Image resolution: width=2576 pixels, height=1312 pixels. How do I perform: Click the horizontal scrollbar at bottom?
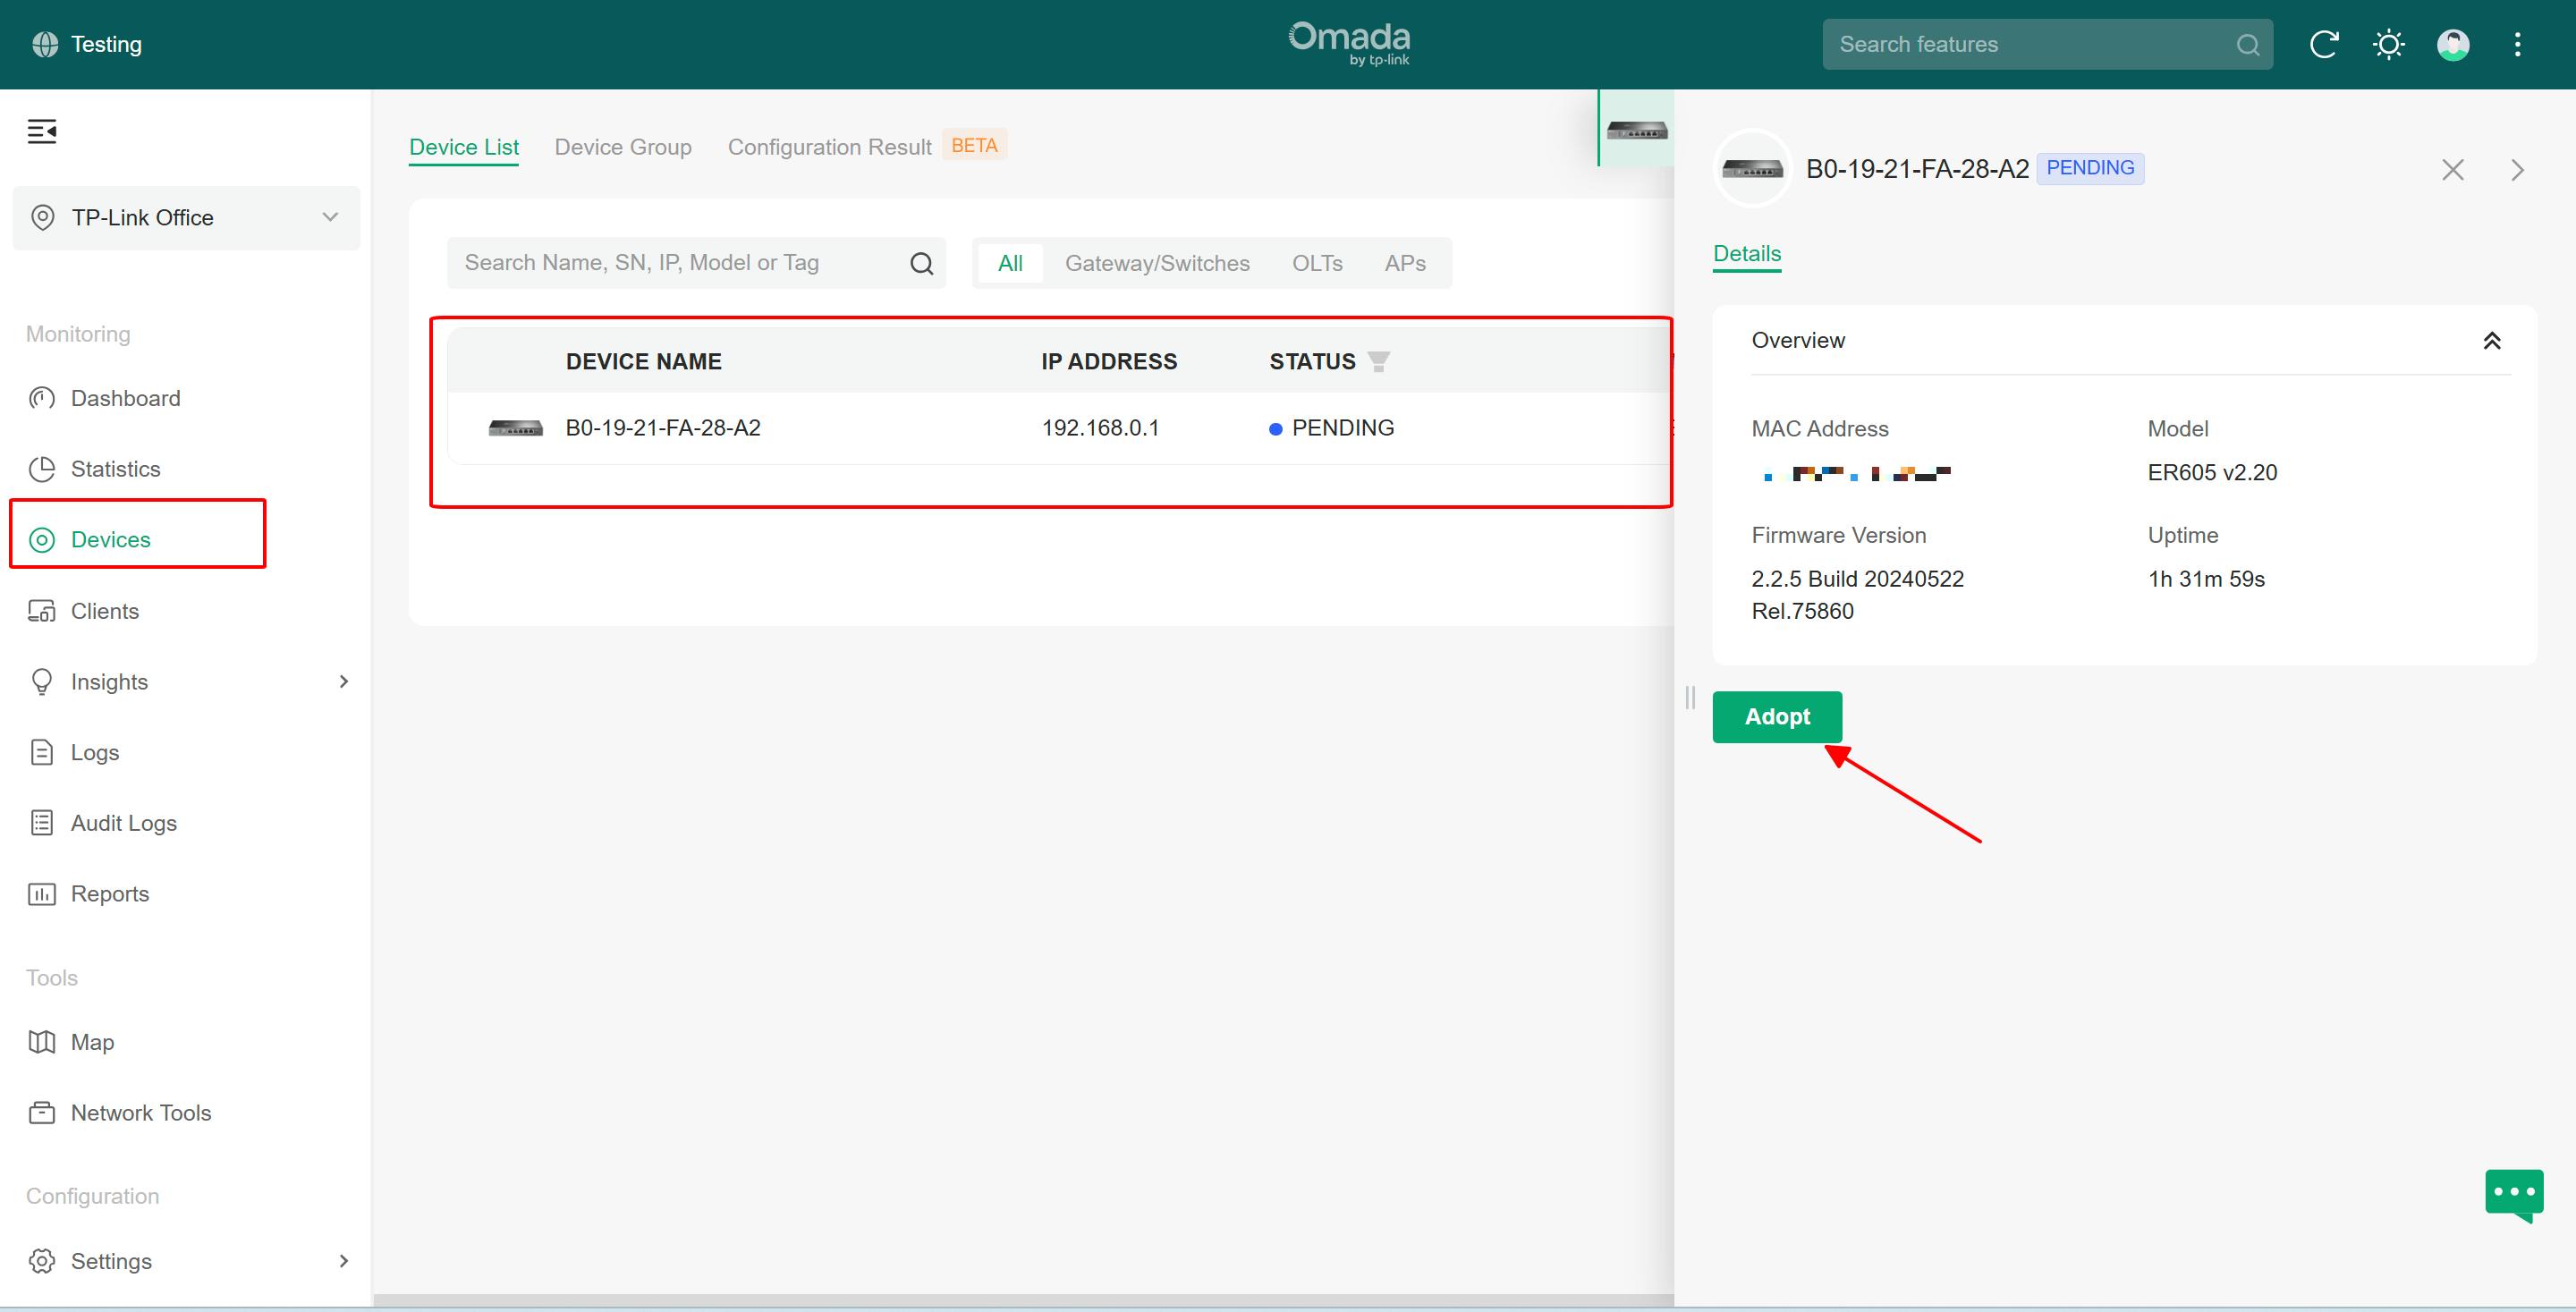pos(1023,1300)
